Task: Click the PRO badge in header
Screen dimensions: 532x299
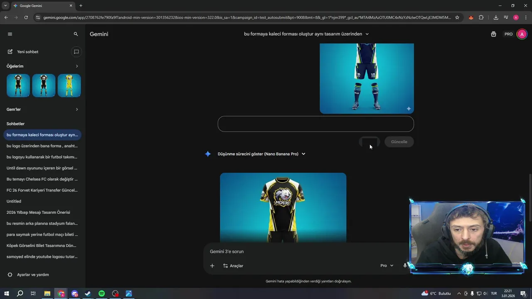Action: coord(509,34)
